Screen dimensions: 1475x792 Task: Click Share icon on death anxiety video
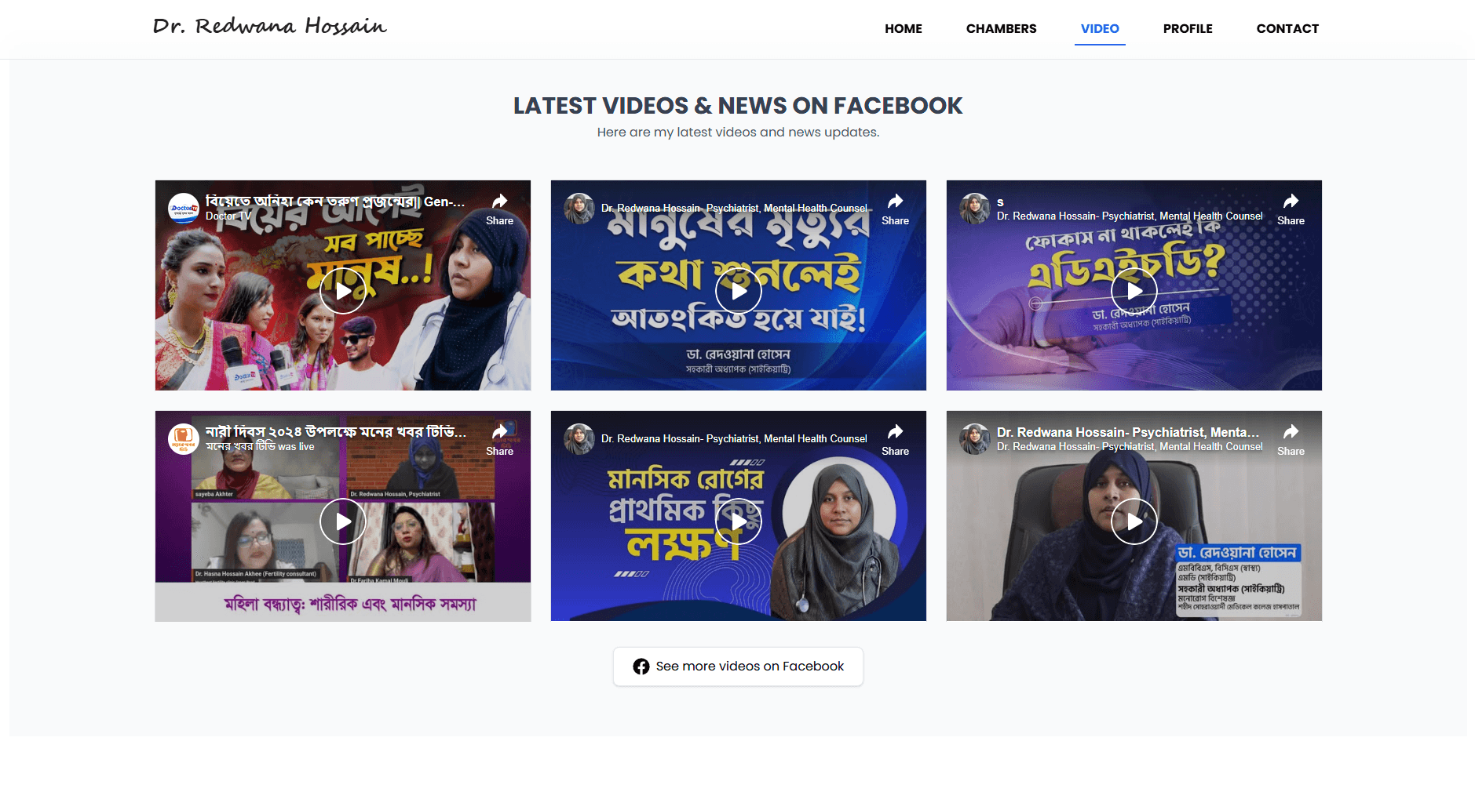coord(895,209)
